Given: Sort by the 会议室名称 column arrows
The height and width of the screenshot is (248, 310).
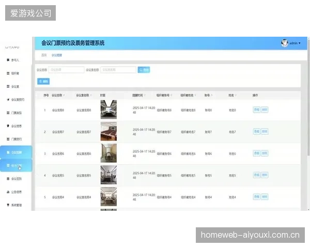Looking at the screenshot, I should tap(91, 95).
